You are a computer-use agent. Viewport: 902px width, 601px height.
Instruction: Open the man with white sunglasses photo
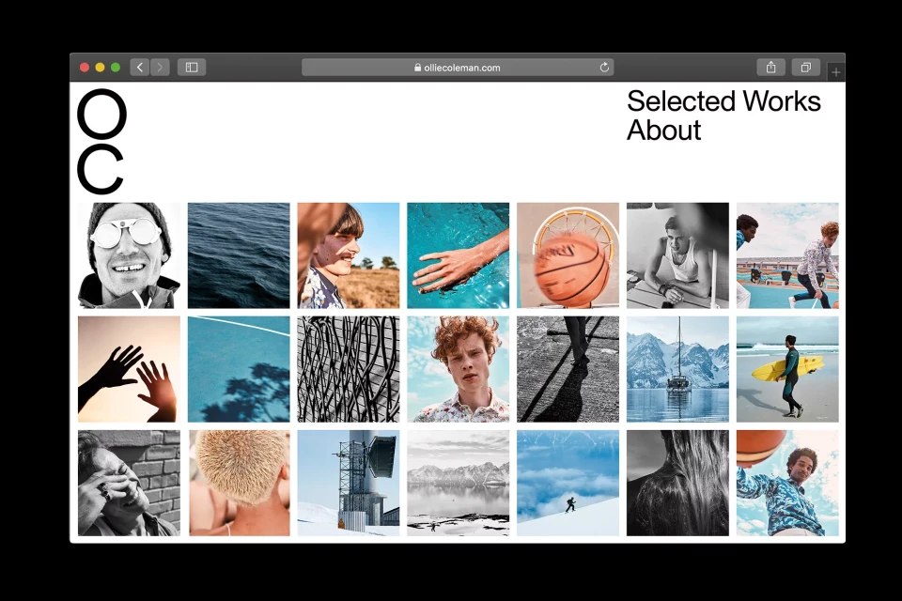[129, 255]
